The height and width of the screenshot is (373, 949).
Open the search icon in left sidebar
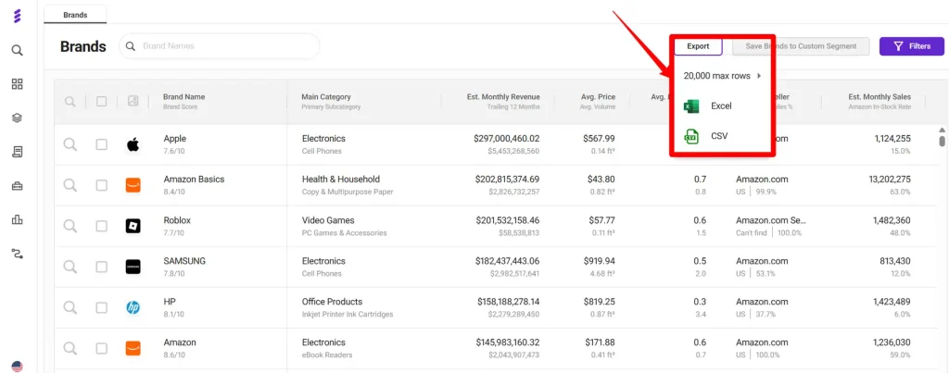coord(17,50)
